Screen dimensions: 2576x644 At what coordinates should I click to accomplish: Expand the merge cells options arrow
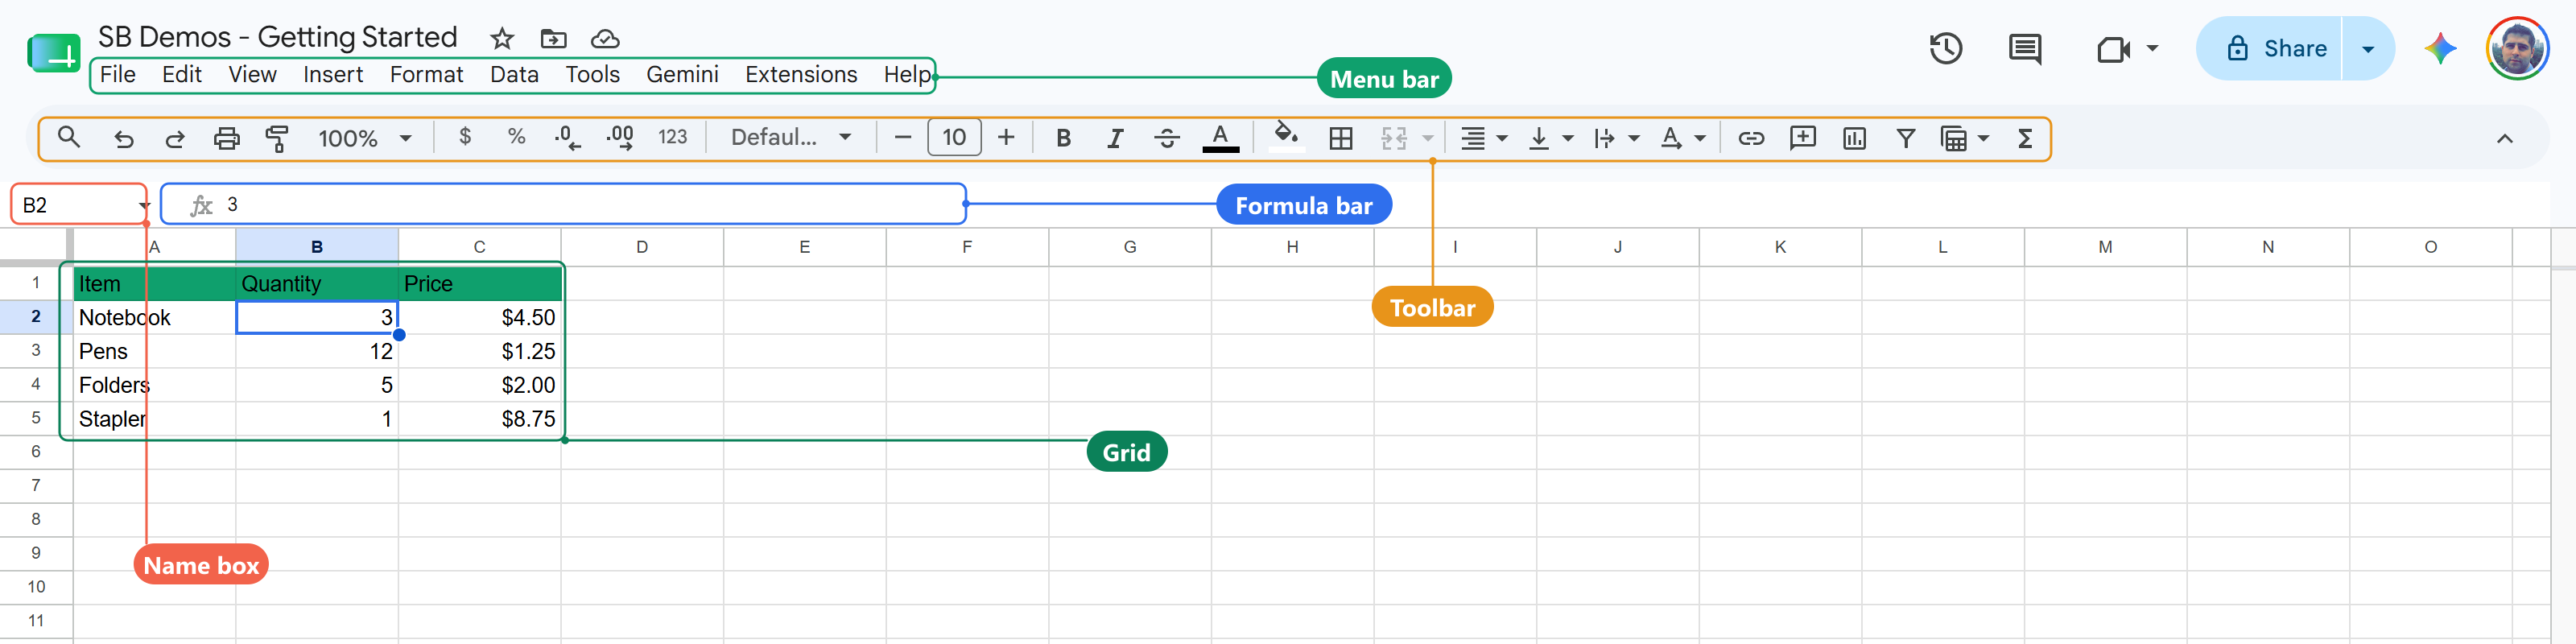pyautogui.click(x=1428, y=138)
